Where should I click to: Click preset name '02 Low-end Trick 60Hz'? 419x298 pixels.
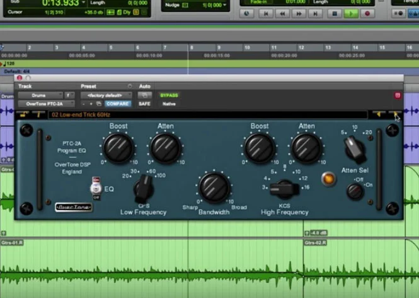point(81,115)
